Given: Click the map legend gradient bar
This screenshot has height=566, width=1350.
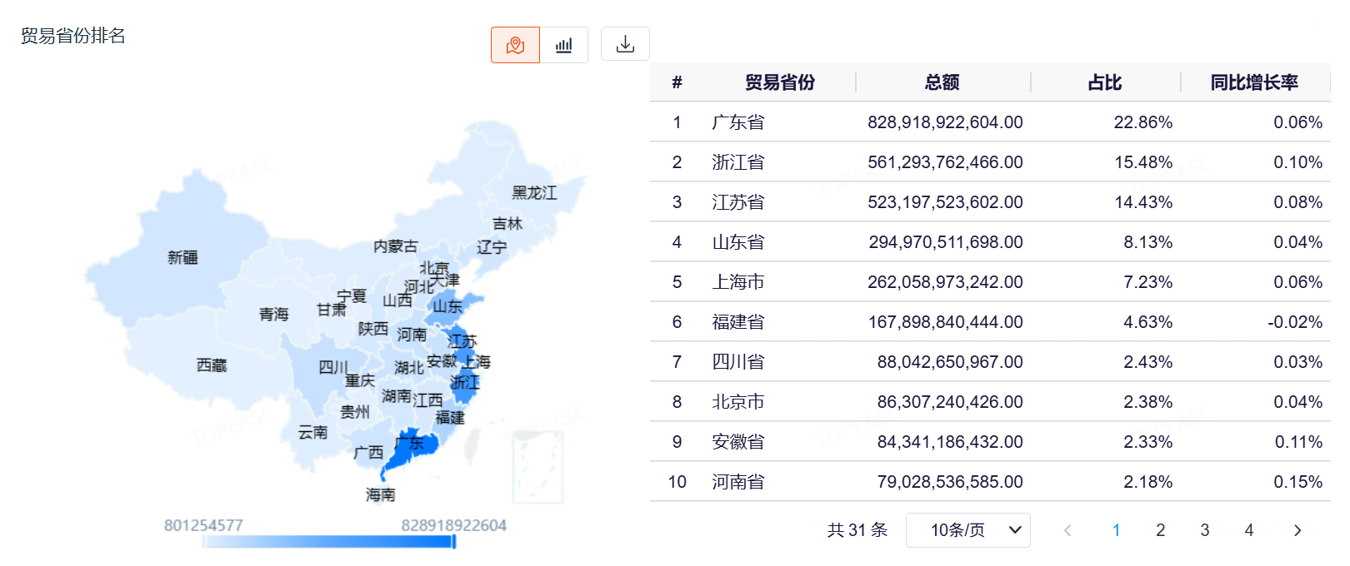Looking at the screenshot, I should click(327, 542).
